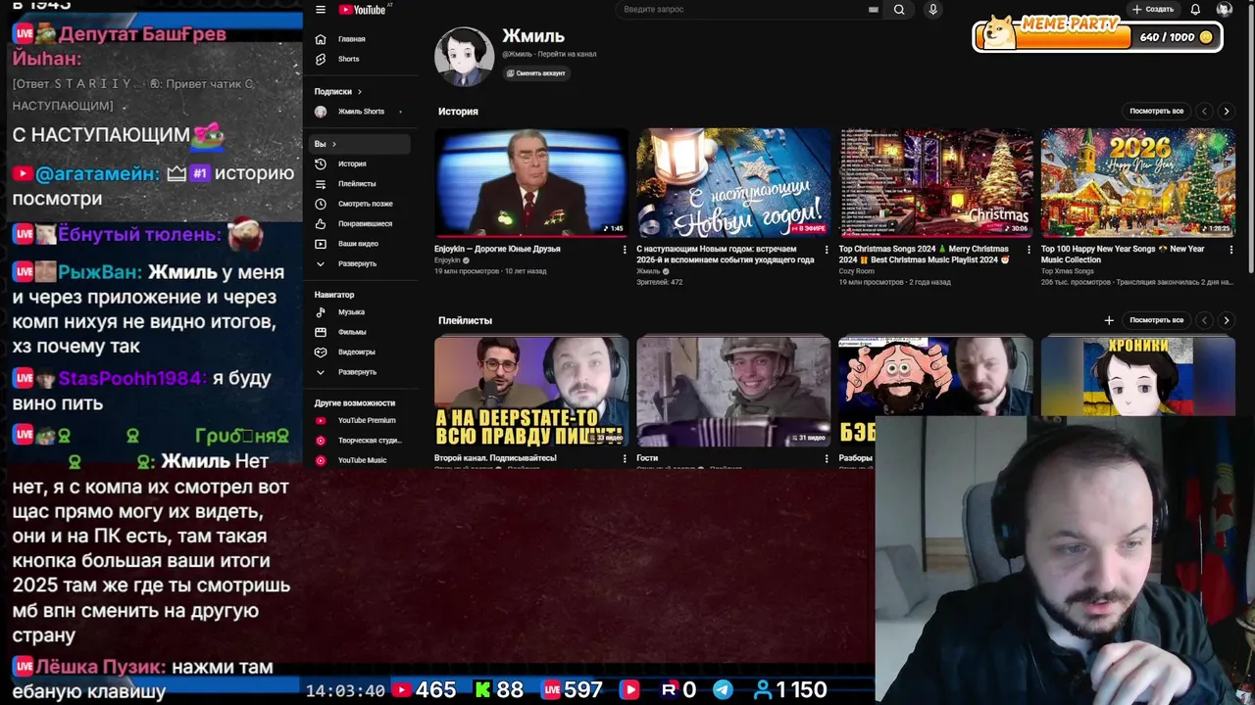Open Понравившиеся in the sidebar

pyautogui.click(x=360, y=223)
